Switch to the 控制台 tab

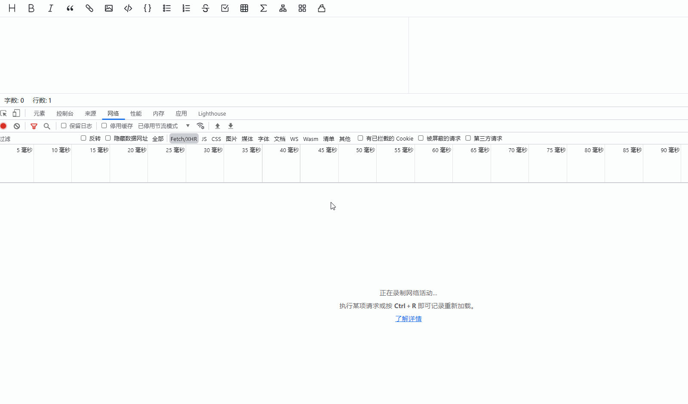coord(64,113)
